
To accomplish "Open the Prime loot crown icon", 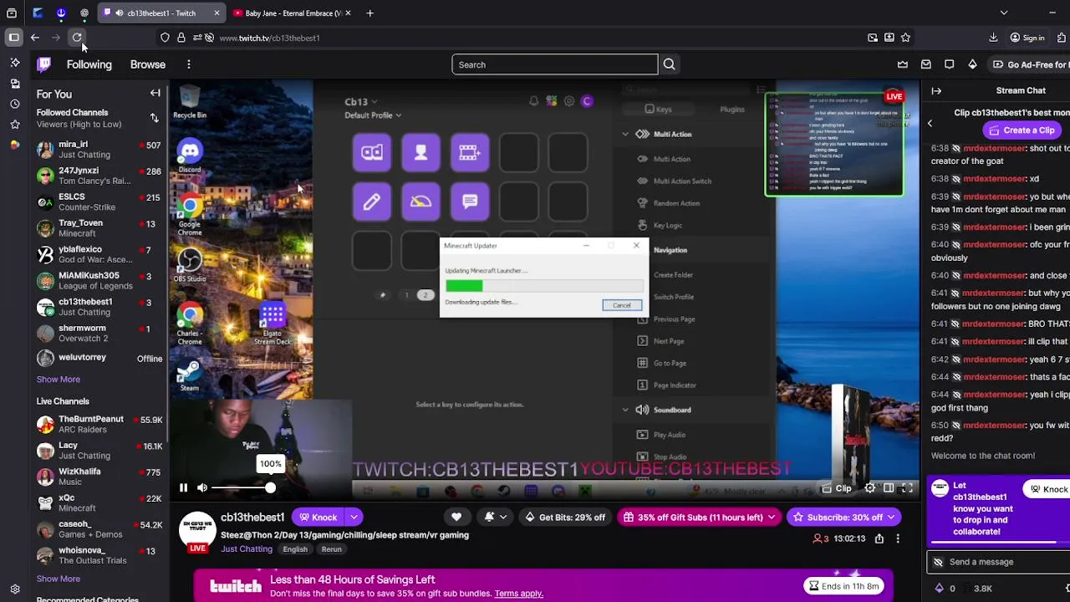I will 903,64.
